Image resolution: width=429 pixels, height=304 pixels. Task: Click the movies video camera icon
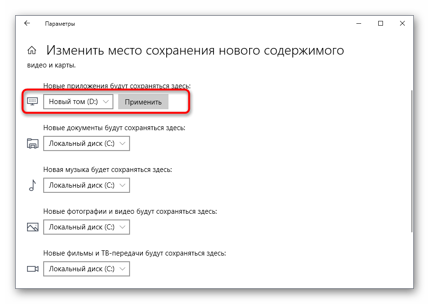(32, 269)
